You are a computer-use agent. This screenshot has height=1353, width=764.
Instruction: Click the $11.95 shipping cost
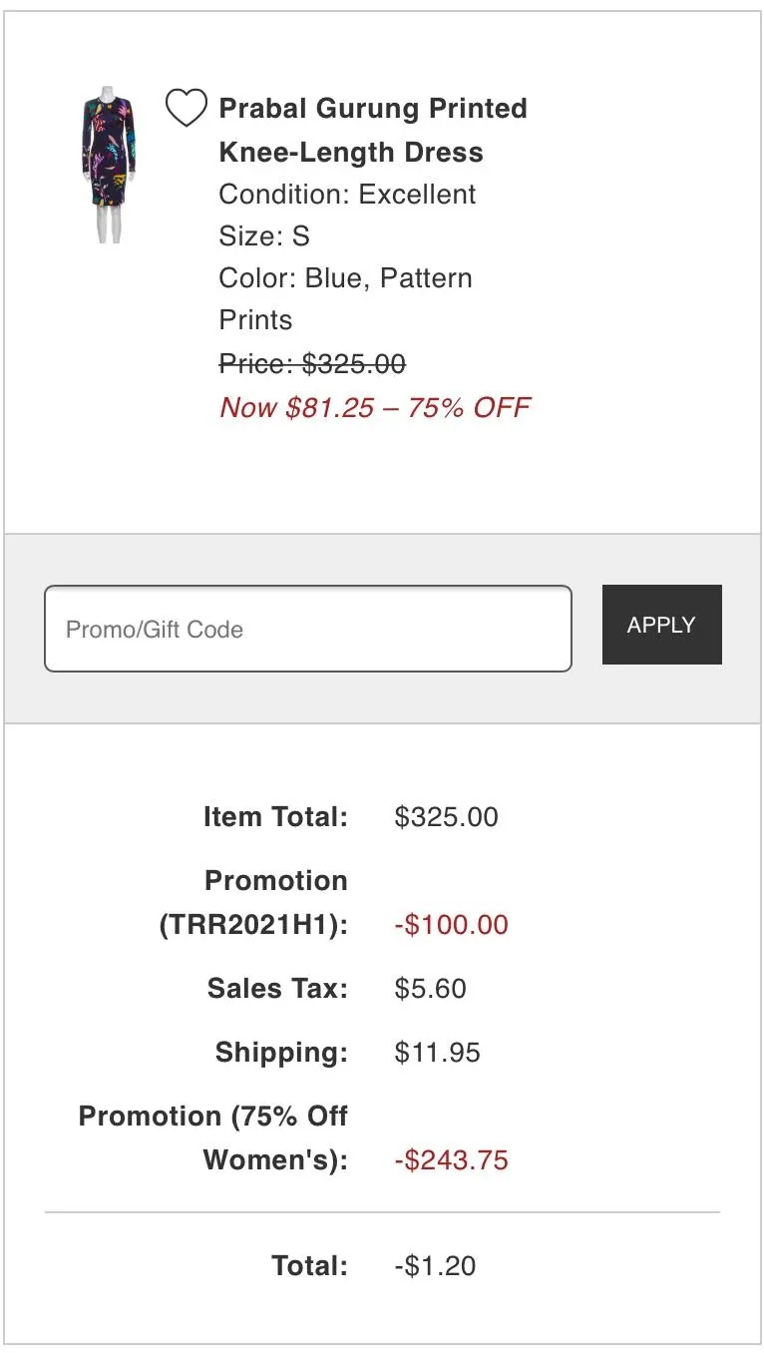(x=438, y=1053)
